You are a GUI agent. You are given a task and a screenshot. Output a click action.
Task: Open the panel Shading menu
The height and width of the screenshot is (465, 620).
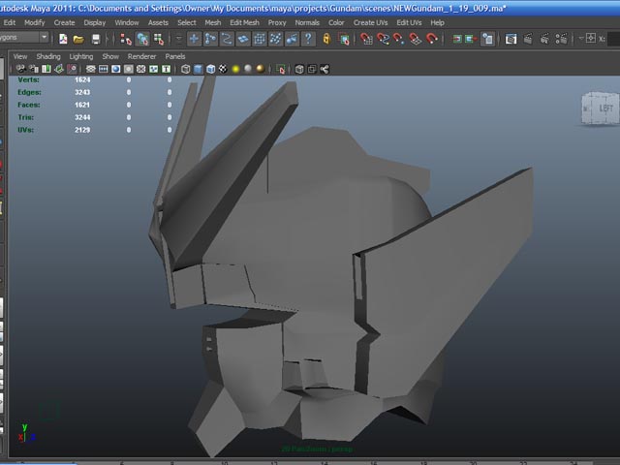pos(48,56)
